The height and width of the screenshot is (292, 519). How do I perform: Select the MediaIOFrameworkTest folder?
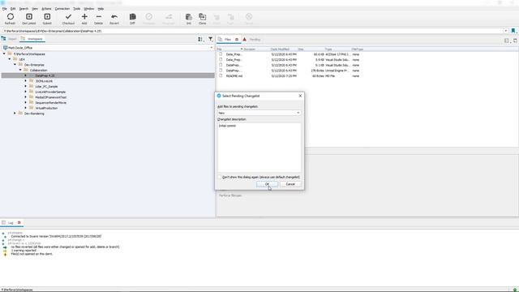(x=50, y=97)
